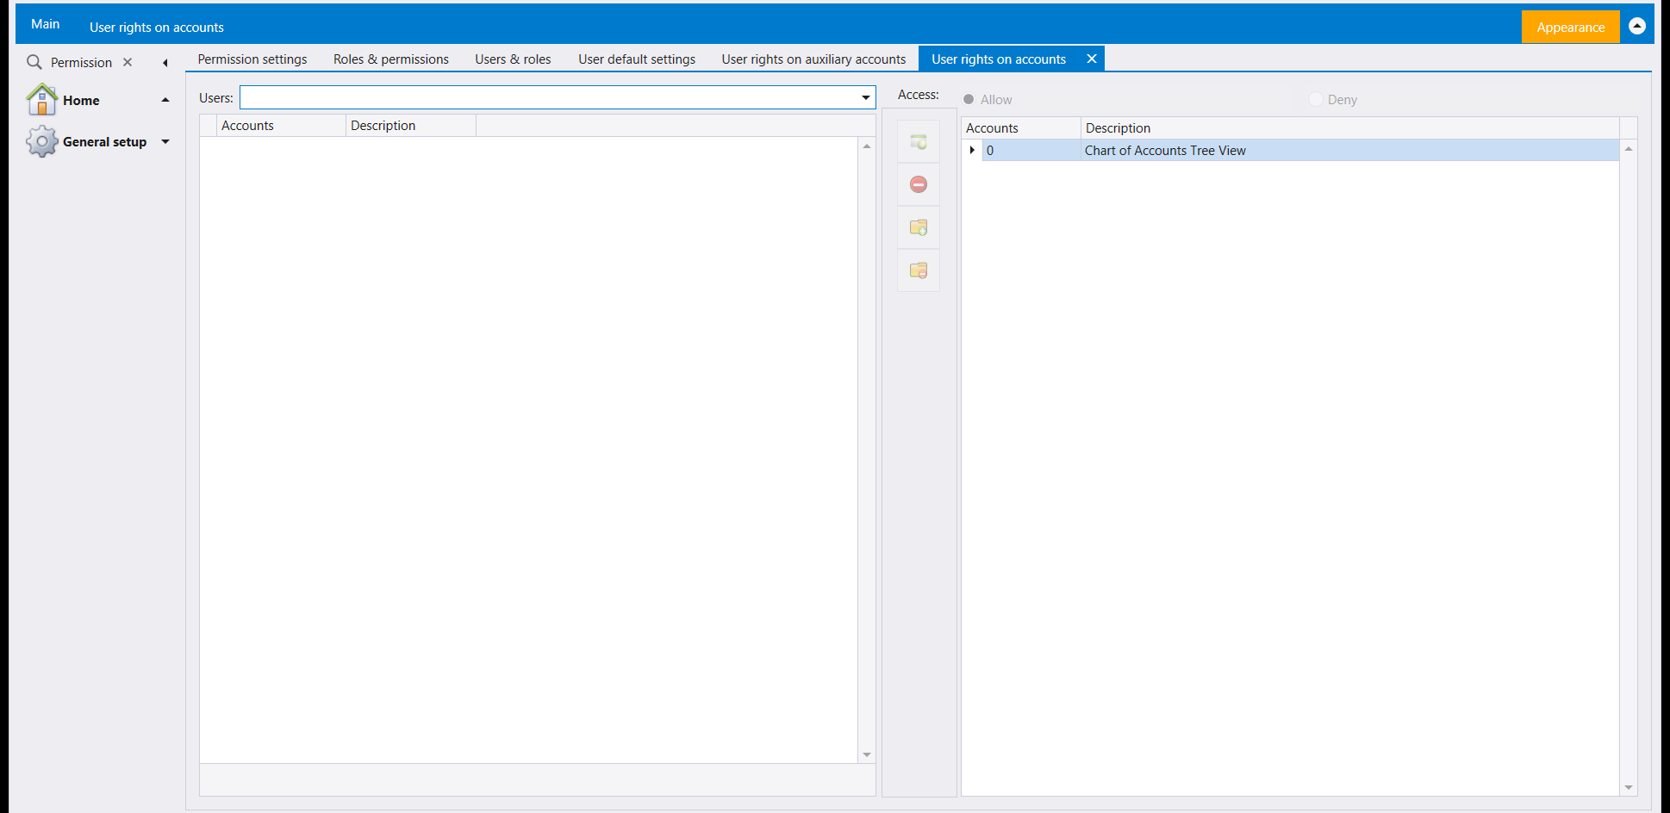
Task: Open the Users dropdown list
Action: (865, 97)
